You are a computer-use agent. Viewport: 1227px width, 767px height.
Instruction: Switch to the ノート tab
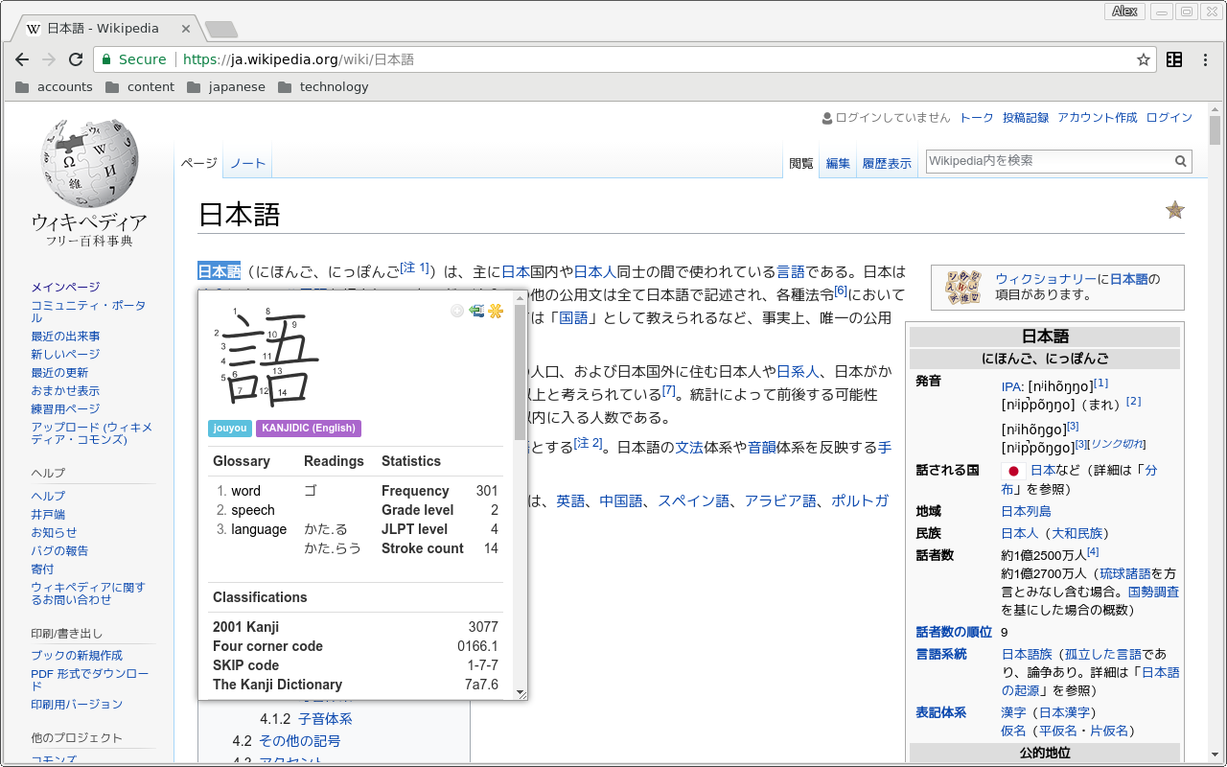point(247,163)
